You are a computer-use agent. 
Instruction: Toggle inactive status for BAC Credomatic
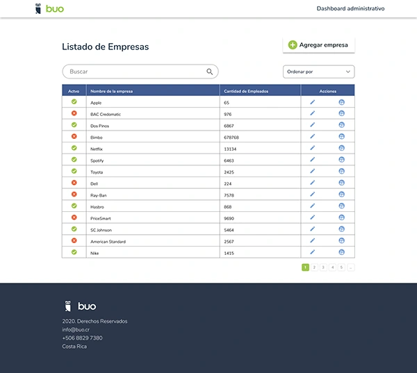coord(74,113)
